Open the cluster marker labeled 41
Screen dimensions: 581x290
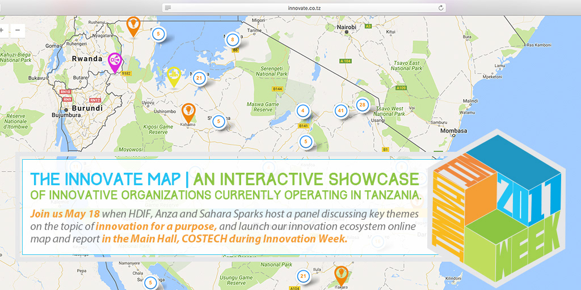tap(341, 110)
